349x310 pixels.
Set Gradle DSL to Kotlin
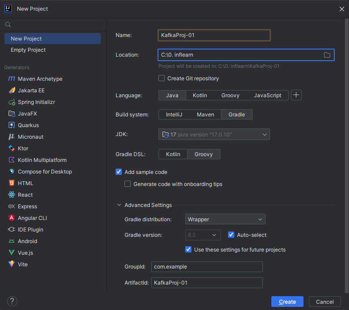pyautogui.click(x=173, y=154)
